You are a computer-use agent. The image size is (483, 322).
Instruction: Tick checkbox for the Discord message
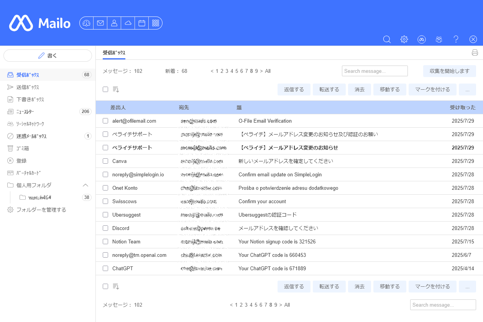click(x=105, y=228)
